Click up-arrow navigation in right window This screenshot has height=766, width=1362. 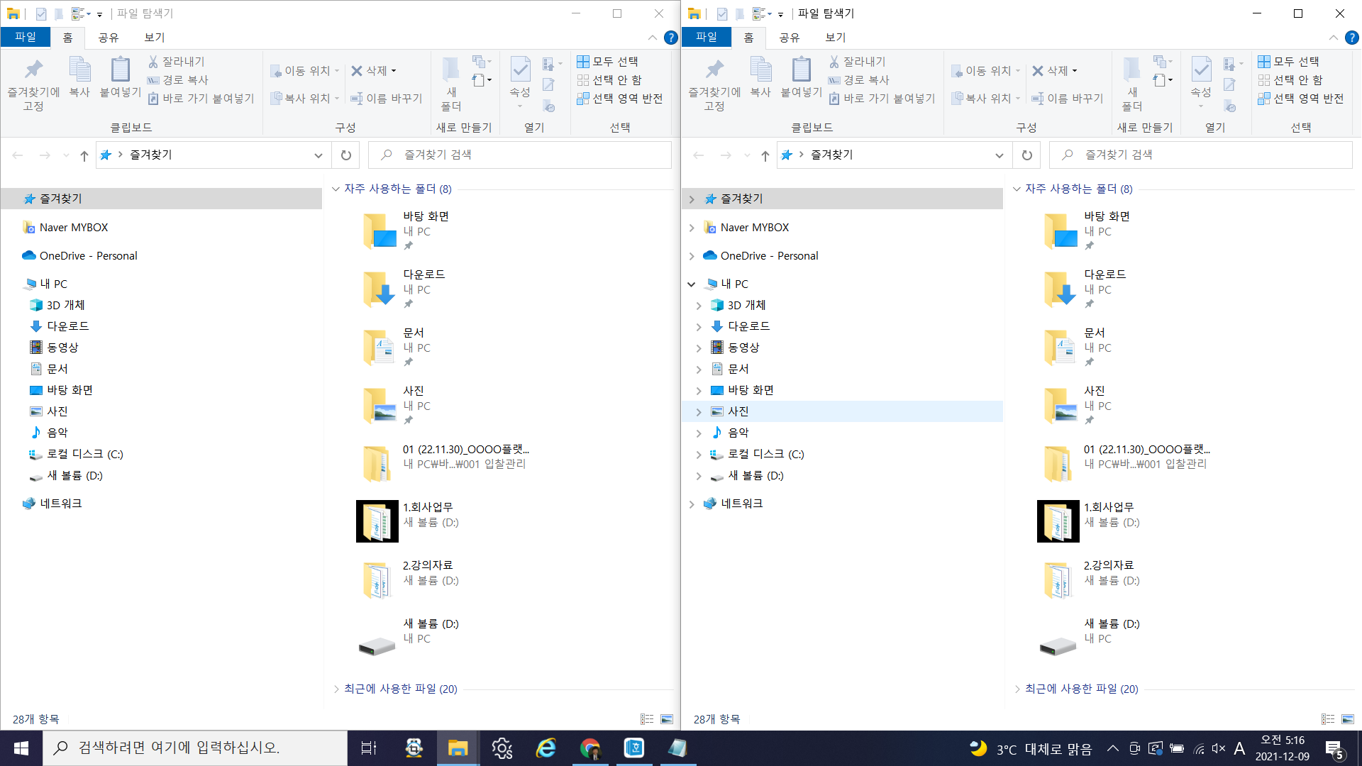[765, 155]
